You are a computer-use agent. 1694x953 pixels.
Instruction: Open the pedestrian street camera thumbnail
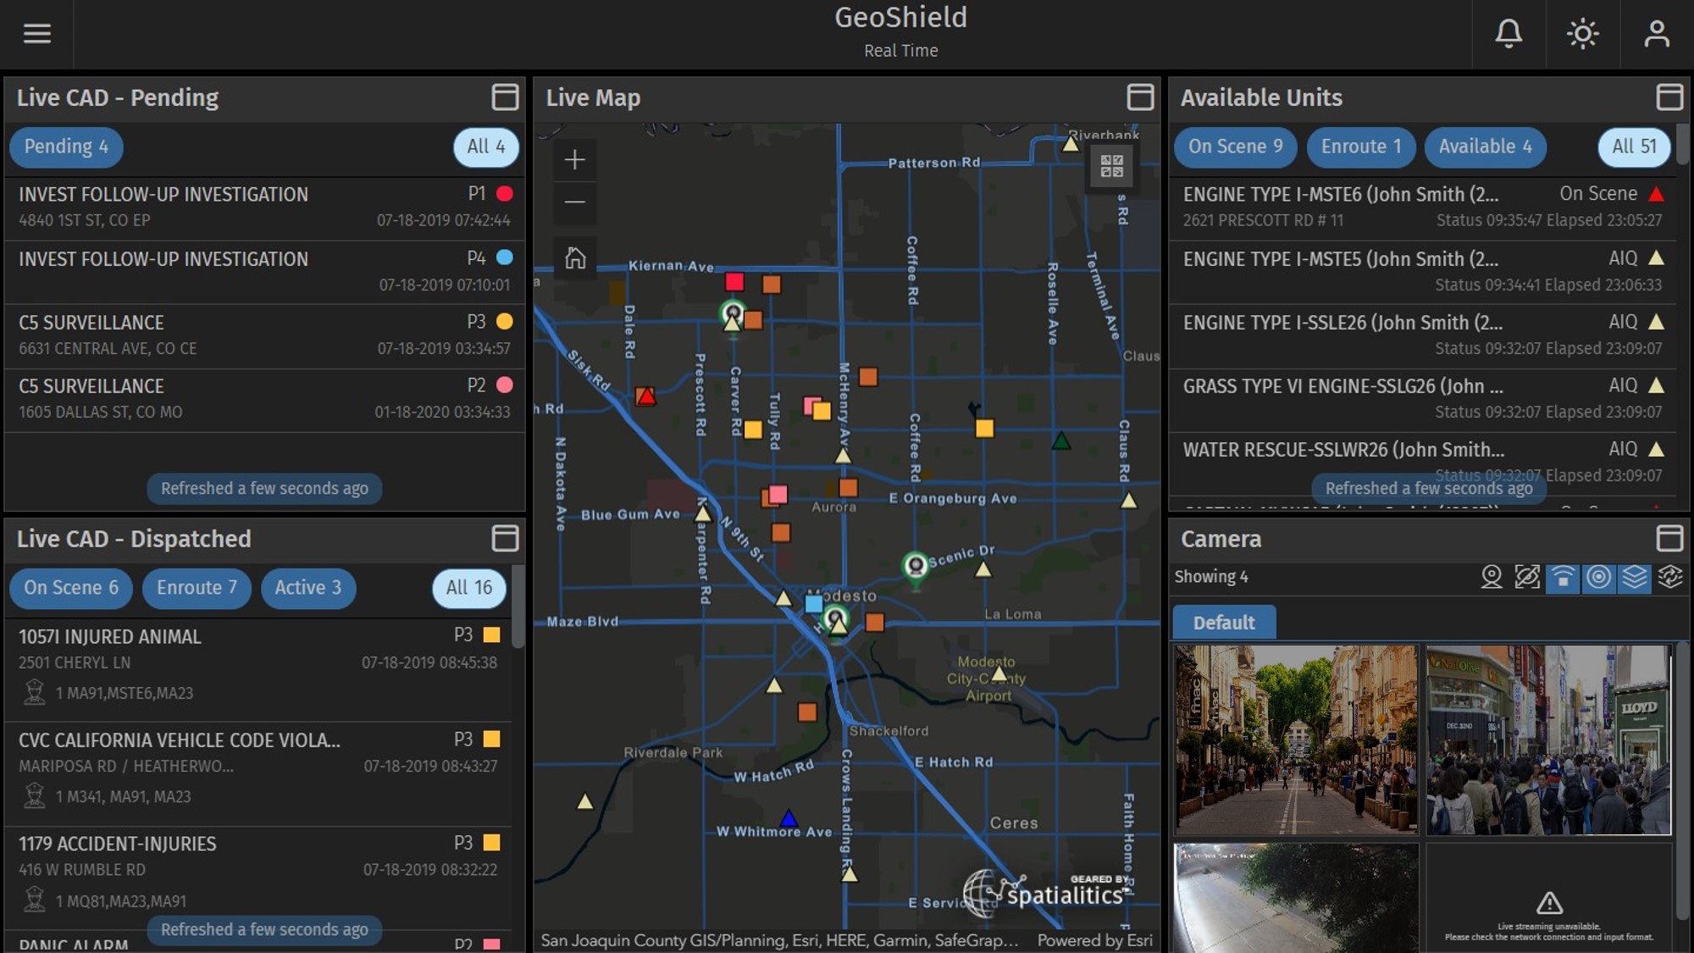[x=1295, y=739]
